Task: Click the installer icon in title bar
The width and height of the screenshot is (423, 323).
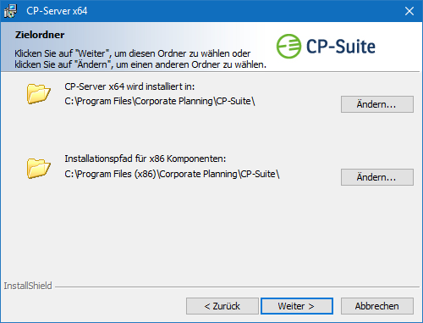Action: (x=10, y=11)
